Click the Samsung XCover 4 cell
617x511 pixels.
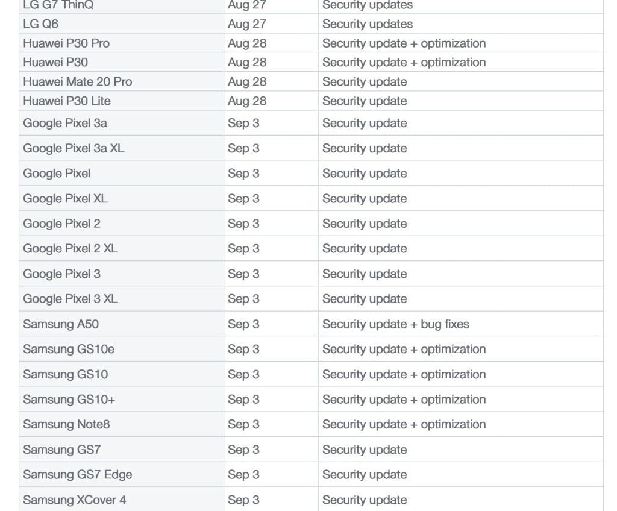(x=75, y=500)
